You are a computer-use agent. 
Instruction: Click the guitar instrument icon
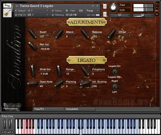coord(7,13)
